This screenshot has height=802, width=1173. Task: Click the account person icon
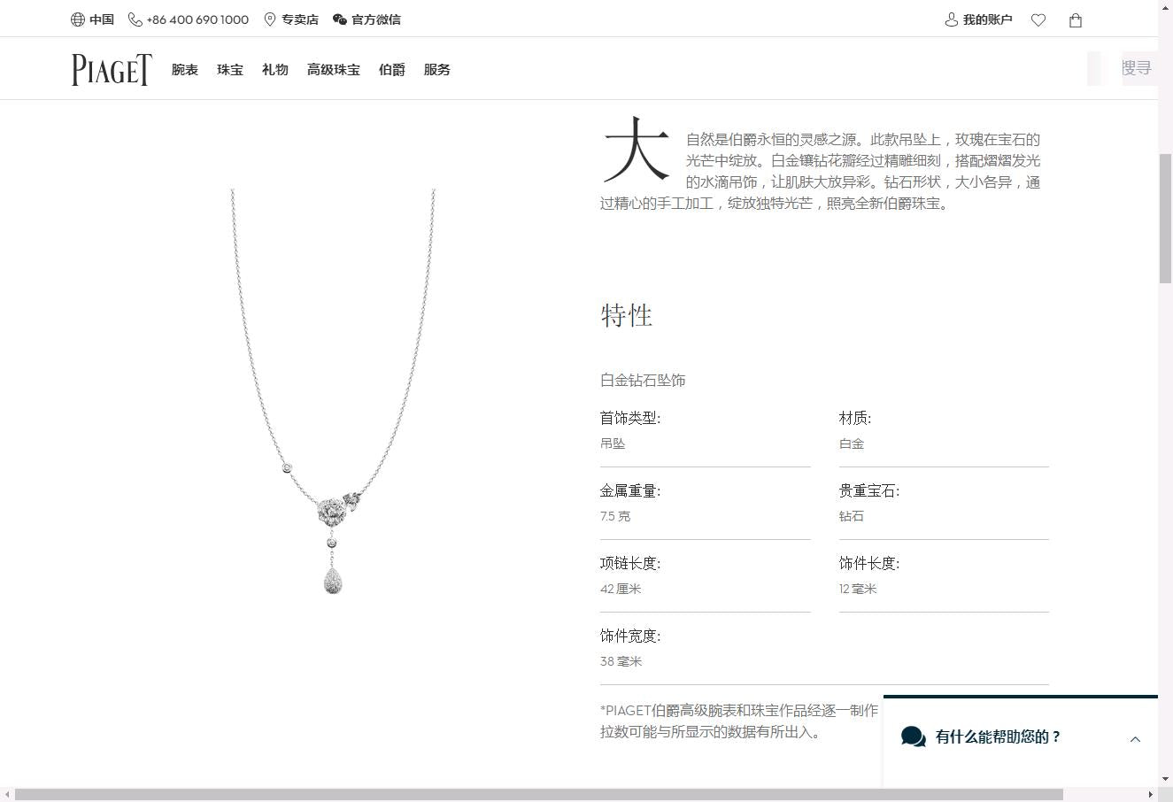click(x=952, y=19)
